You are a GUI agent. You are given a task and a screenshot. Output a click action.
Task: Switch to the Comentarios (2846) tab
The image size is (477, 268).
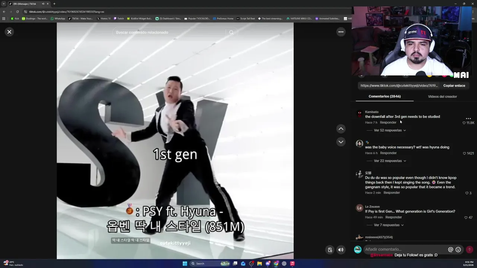click(x=385, y=96)
